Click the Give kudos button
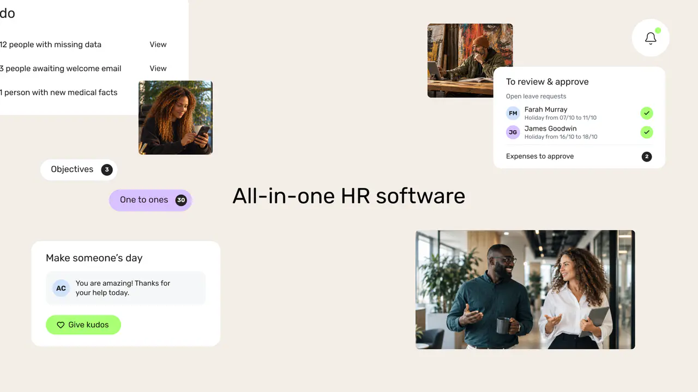The width and height of the screenshot is (698, 392). point(83,325)
